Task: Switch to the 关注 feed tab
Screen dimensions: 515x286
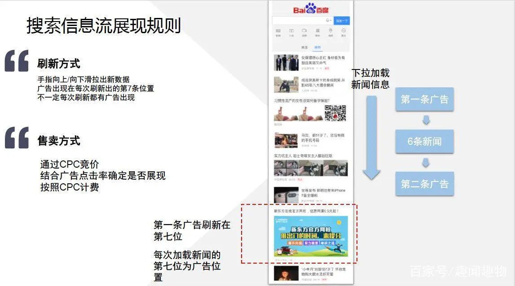Action: click(304, 47)
